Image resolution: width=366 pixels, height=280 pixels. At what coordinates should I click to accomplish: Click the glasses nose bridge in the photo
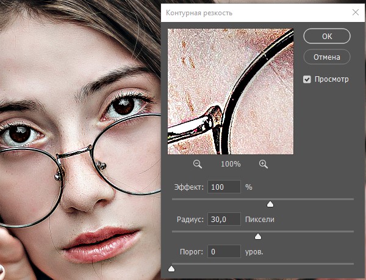(x=74, y=153)
